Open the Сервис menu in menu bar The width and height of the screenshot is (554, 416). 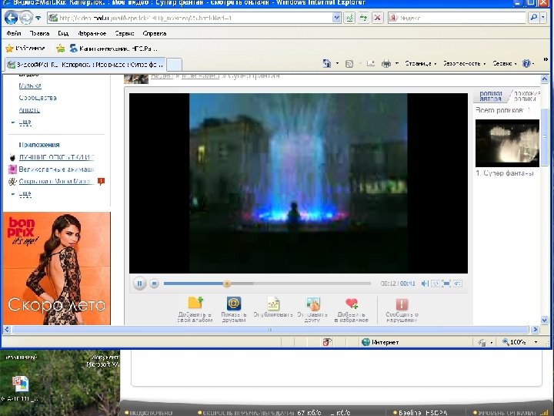click(125, 33)
